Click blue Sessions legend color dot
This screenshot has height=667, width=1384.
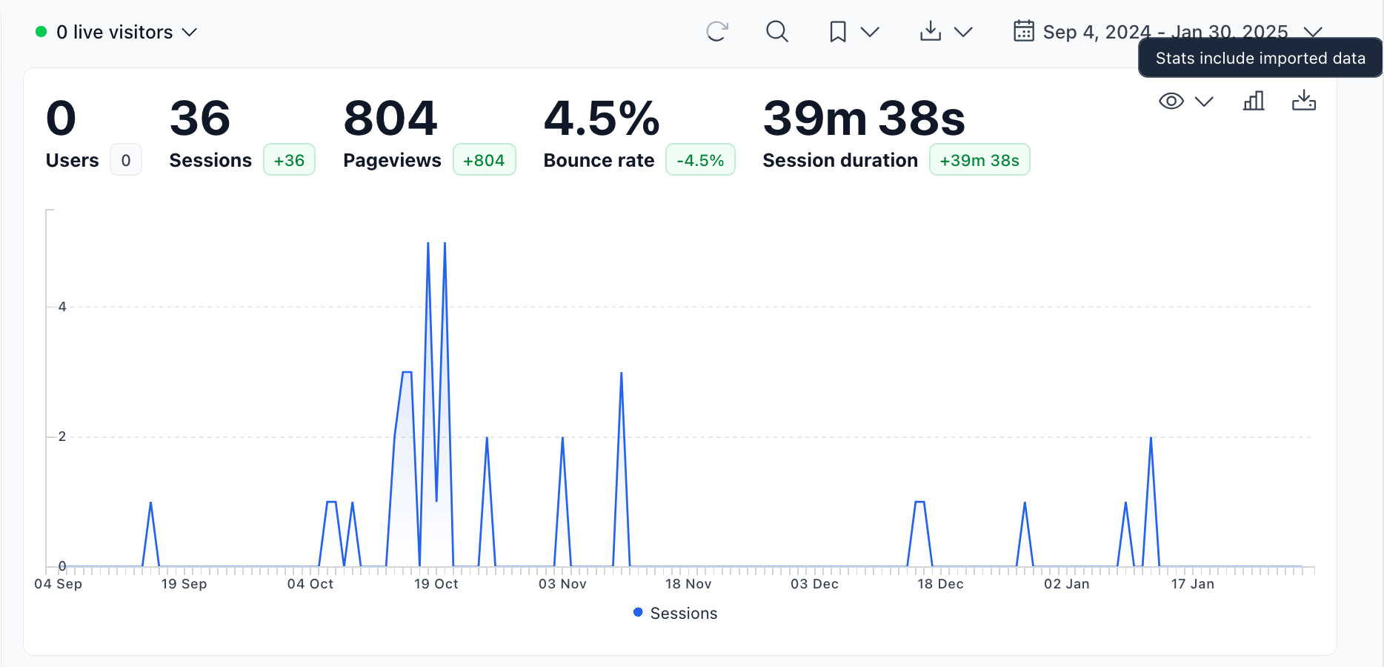click(638, 612)
